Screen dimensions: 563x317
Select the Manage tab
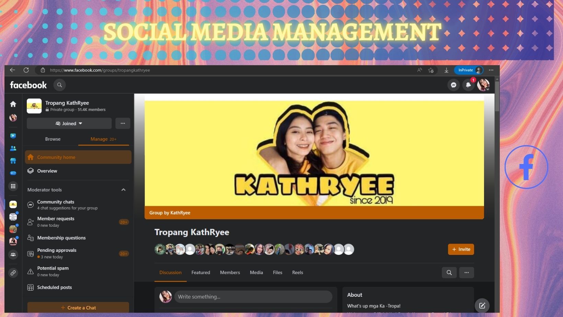[103, 139]
